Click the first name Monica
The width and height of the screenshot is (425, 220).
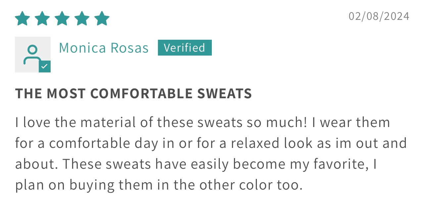coord(82,48)
